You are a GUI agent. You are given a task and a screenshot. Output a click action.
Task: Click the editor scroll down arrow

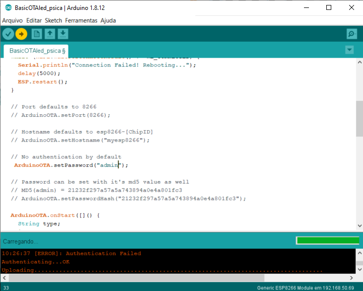tap(360, 225)
